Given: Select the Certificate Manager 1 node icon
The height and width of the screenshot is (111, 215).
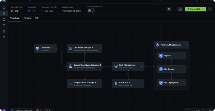Looking at the screenshot, I should [x=71, y=49].
